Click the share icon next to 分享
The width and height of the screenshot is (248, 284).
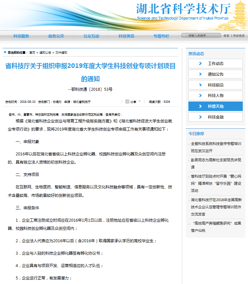coord(127,102)
